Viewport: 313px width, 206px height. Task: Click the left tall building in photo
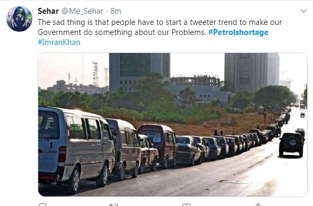[x=140, y=71]
